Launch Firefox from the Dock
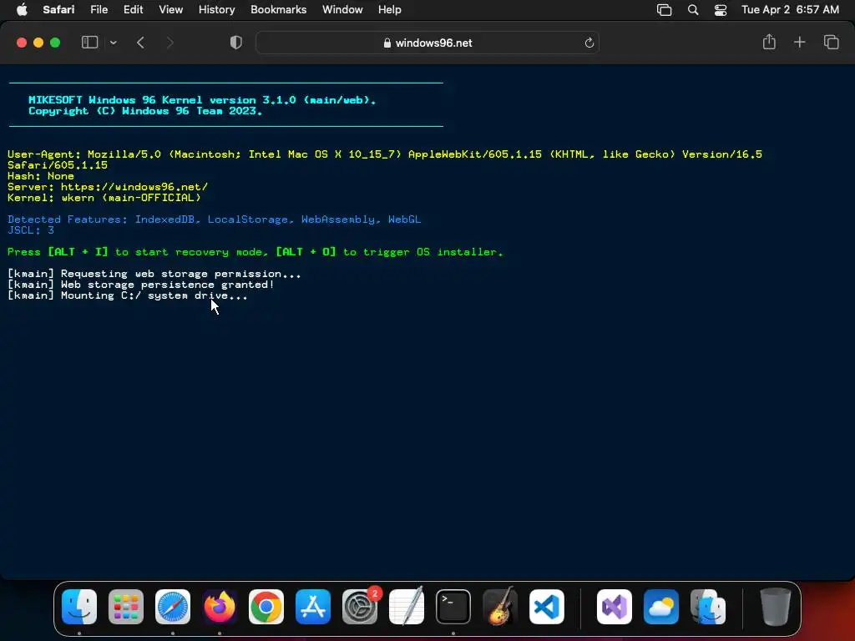Screen dimensions: 855x641 [x=220, y=607]
